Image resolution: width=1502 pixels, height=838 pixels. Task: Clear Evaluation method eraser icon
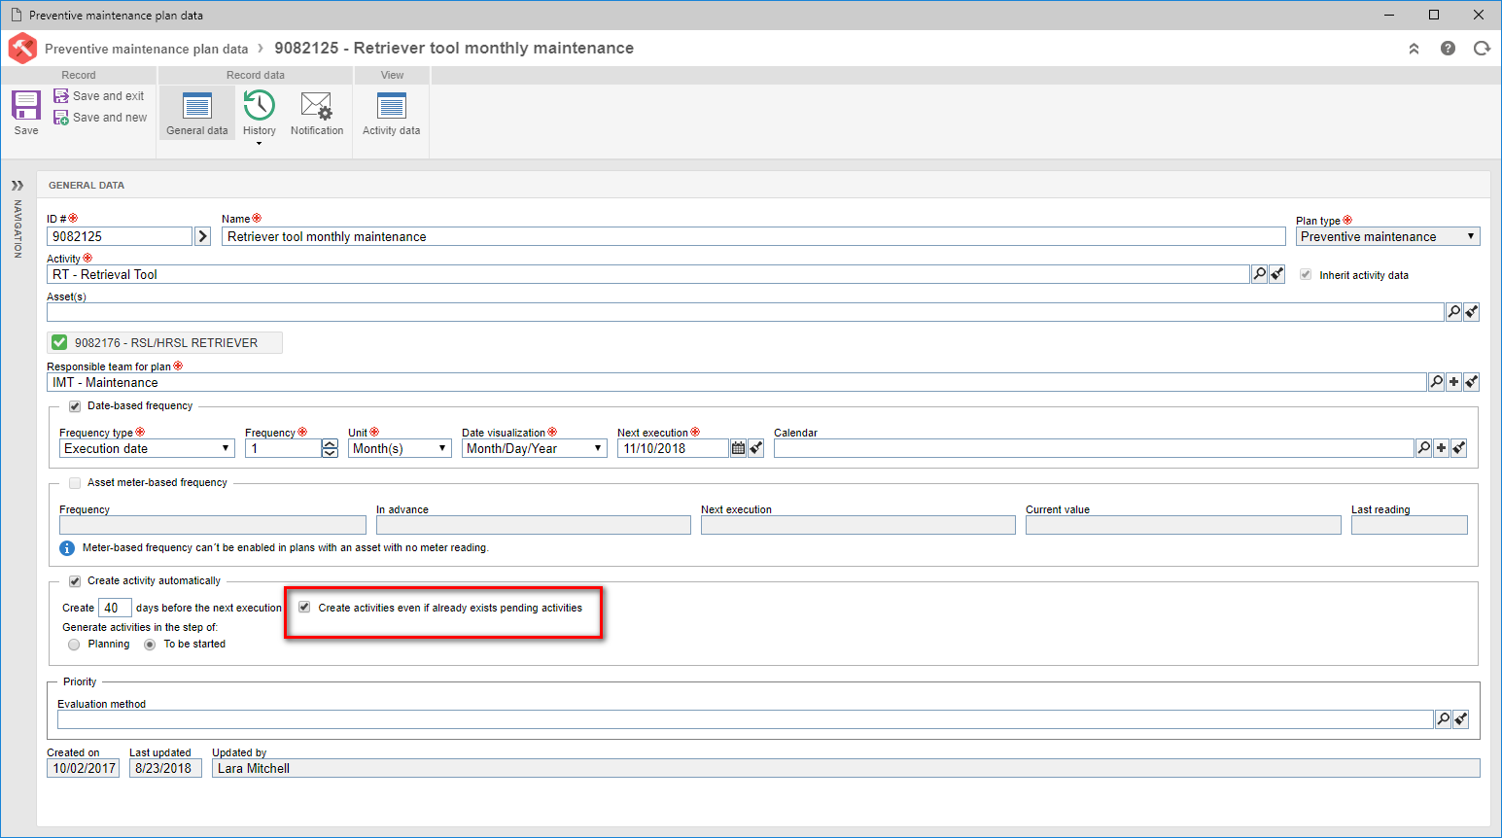[1461, 719]
